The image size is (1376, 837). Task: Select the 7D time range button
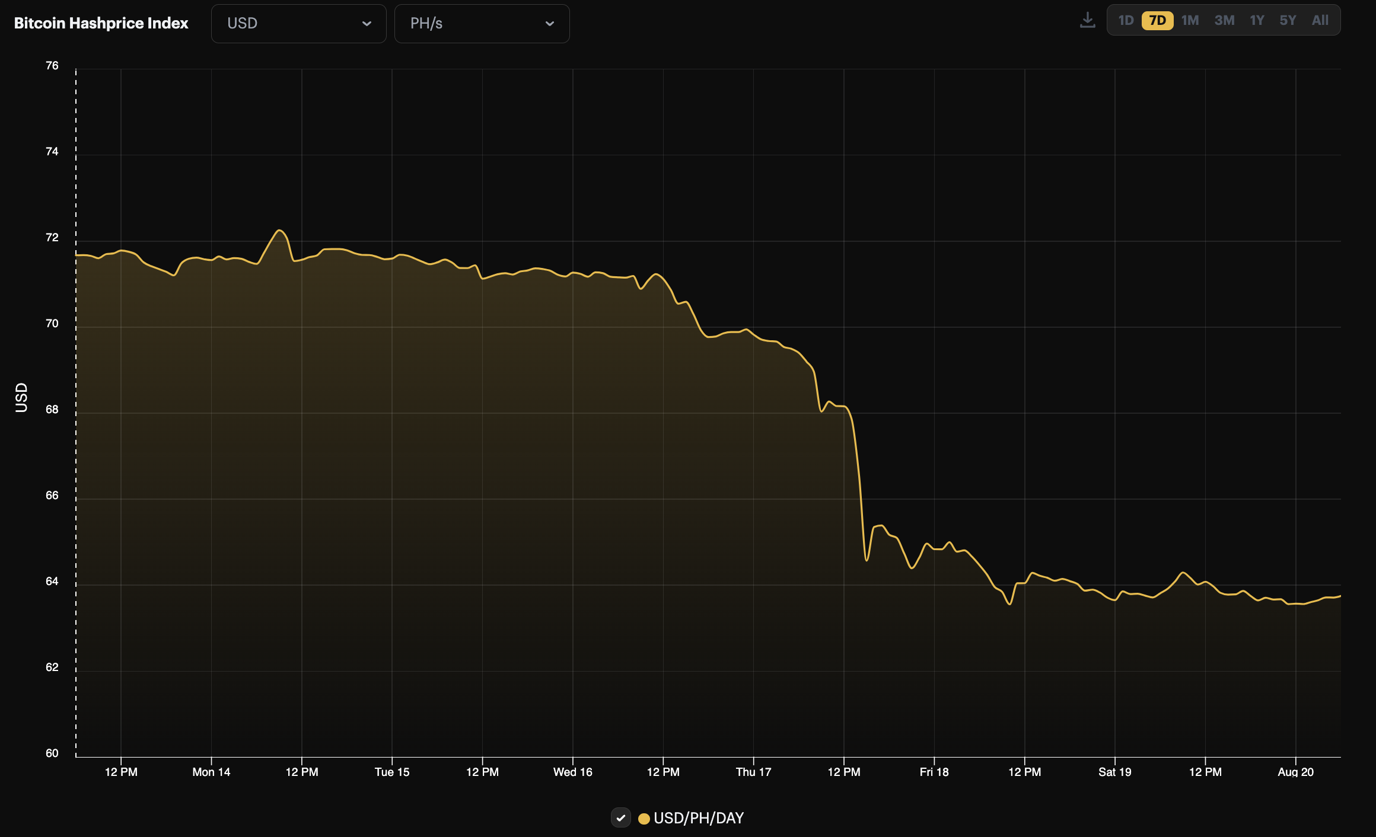point(1157,20)
